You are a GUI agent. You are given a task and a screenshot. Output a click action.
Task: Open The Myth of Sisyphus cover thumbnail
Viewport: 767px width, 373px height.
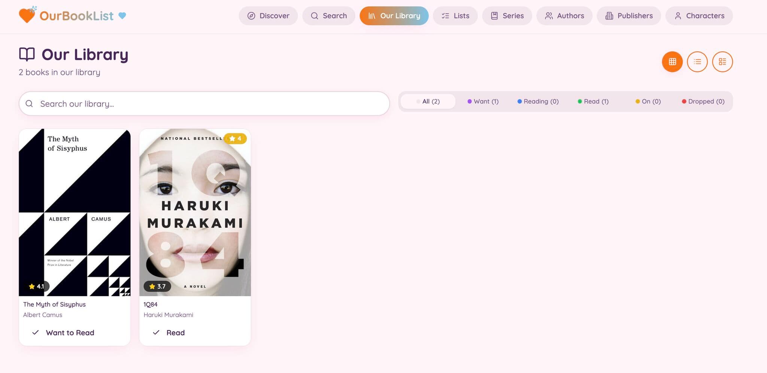tap(75, 212)
